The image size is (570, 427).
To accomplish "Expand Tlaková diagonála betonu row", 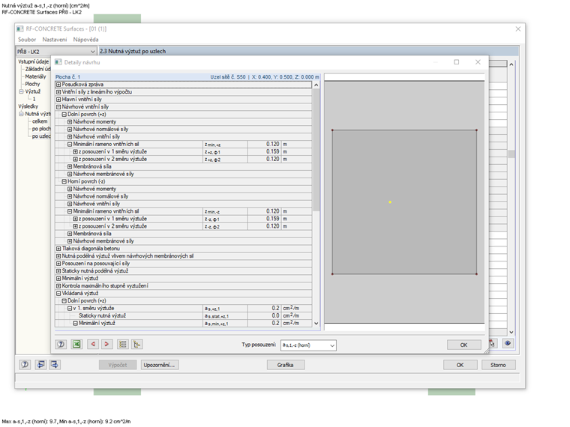I will 58,249.
